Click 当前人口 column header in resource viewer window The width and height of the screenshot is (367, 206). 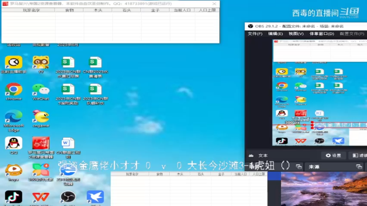point(182,10)
